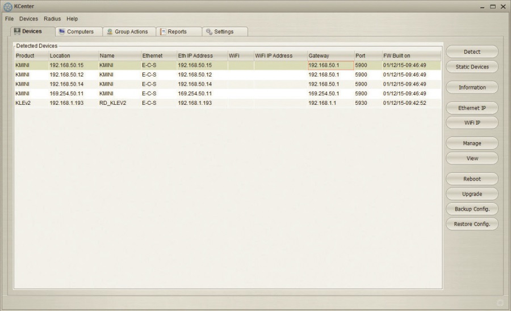Click the WiFi IP Address column header
Viewport: 511px width, 311px height.
pyautogui.click(x=280, y=56)
